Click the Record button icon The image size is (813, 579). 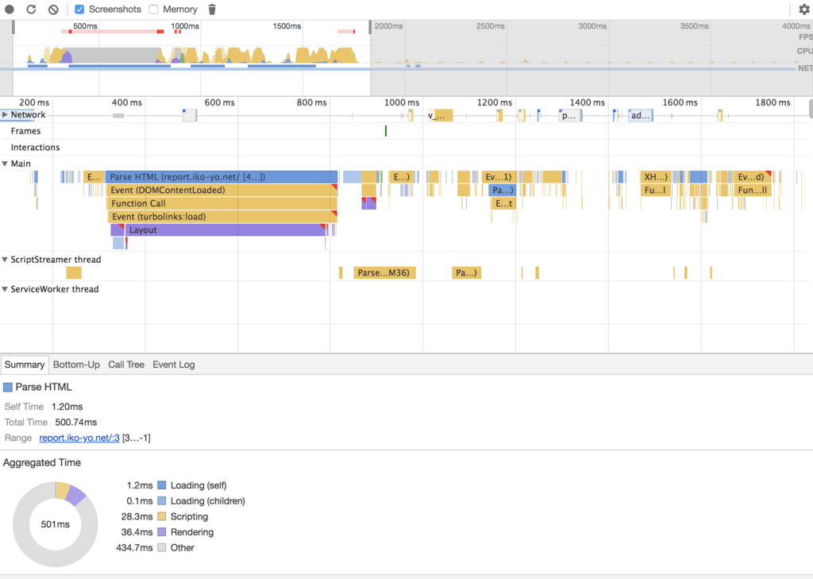[10, 10]
